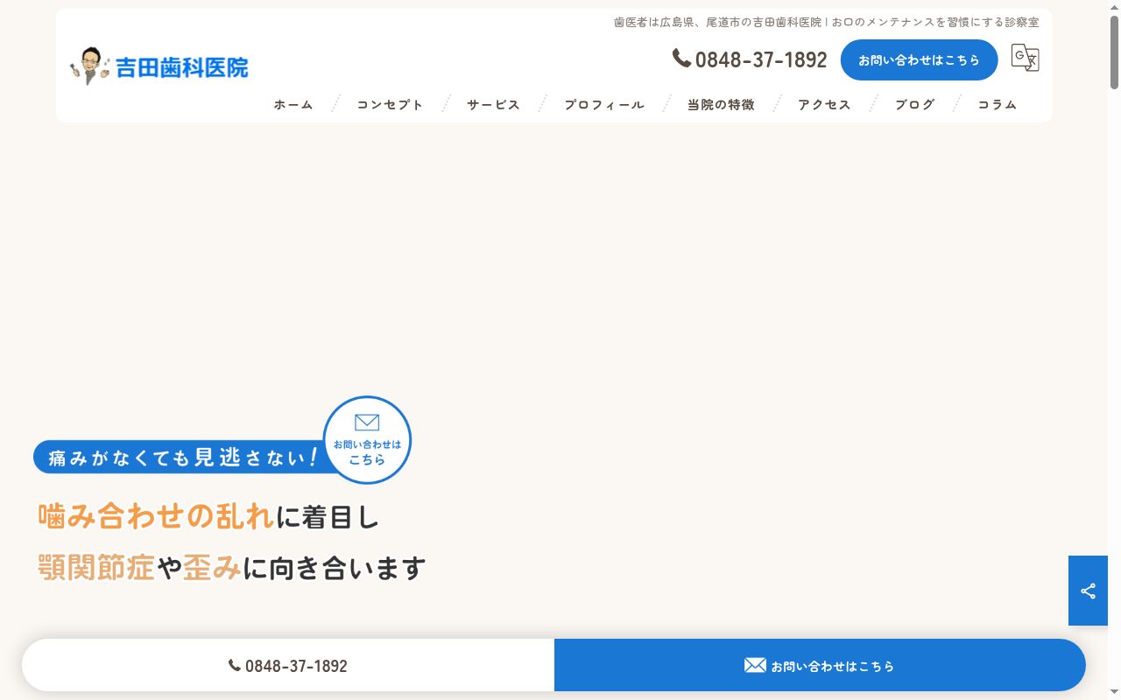Click the 吉田歯科医院 logo
This screenshot has height=700, width=1121.
[x=159, y=66]
